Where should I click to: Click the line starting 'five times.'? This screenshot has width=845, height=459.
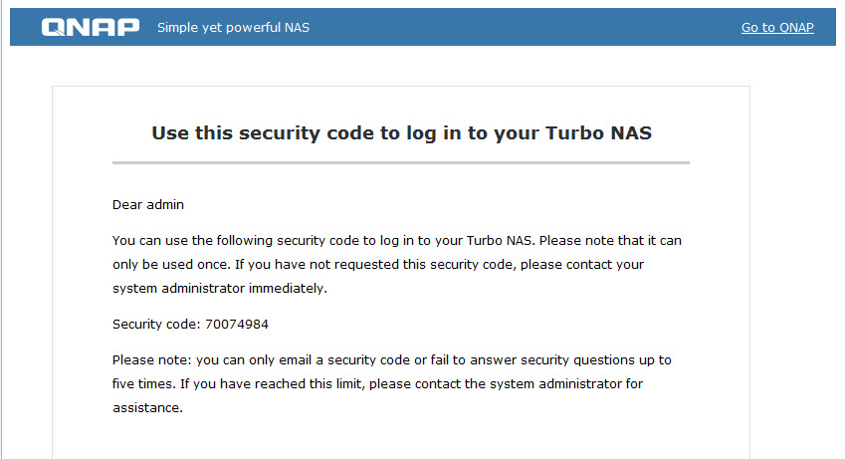(377, 384)
